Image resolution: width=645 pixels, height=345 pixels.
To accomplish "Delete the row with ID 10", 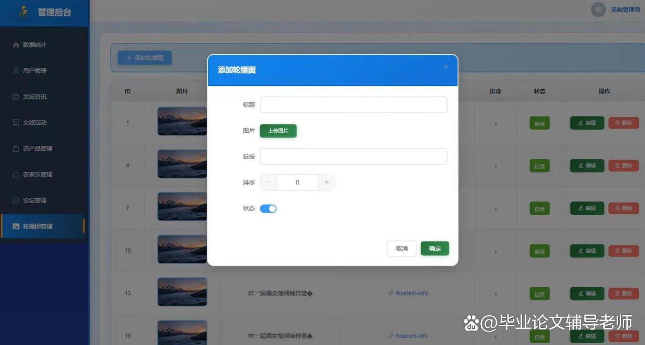I will click(623, 251).
